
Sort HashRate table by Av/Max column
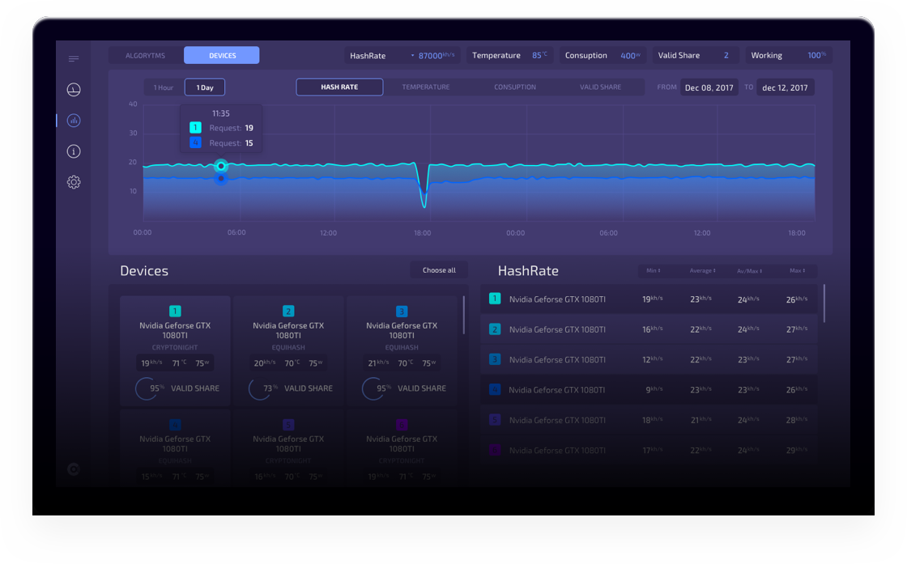pos(750,270)
